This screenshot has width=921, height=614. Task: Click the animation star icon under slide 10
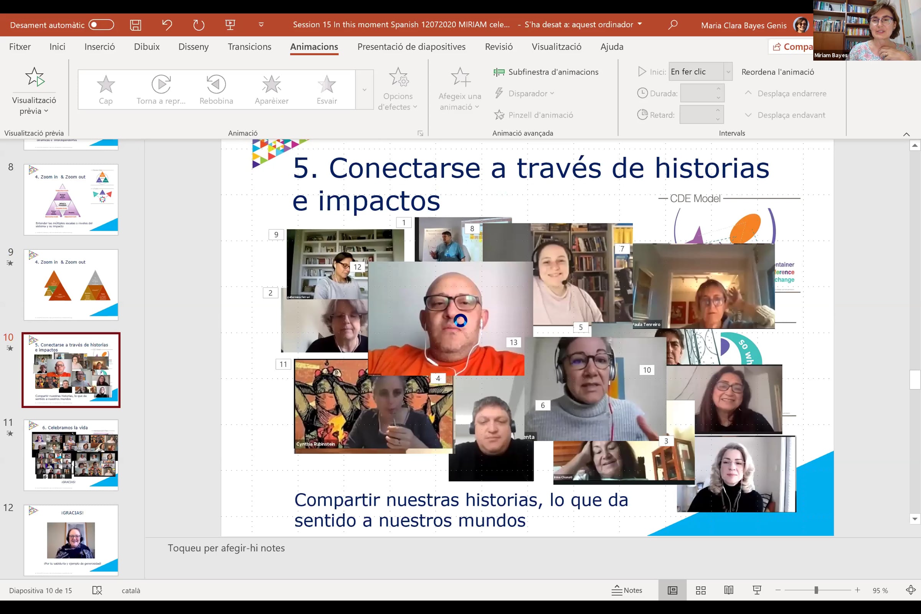click(x=10, y=348)
